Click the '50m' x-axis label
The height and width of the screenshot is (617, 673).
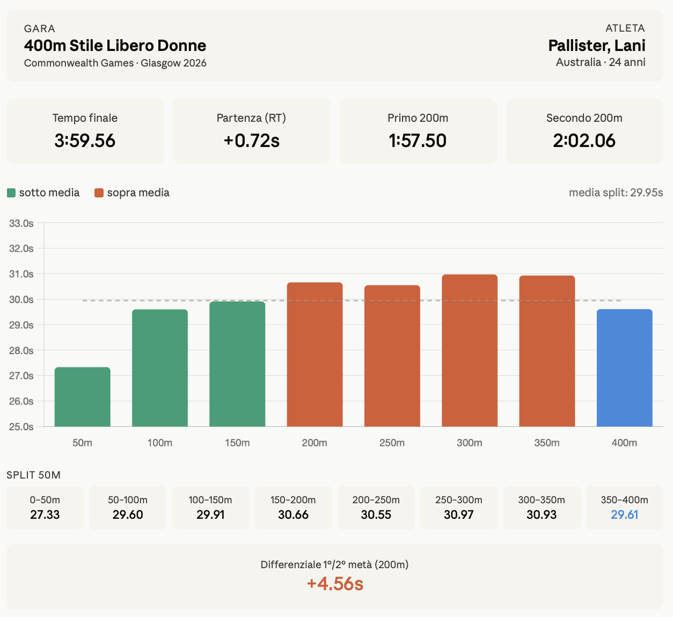pyautogui.click(x=83, y=443)
